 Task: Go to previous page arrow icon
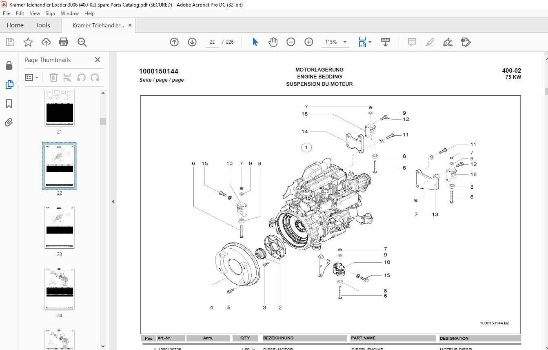click(174, 42)
